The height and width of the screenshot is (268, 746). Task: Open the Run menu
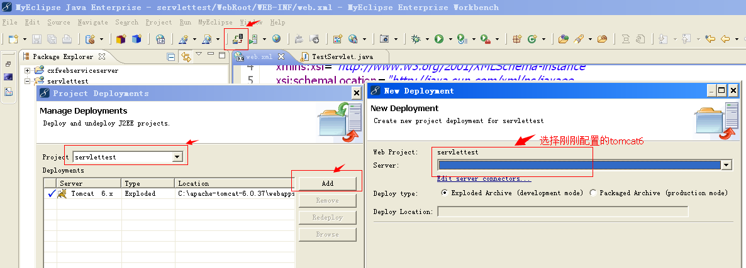pyautogui.click(x=186, y=23)
